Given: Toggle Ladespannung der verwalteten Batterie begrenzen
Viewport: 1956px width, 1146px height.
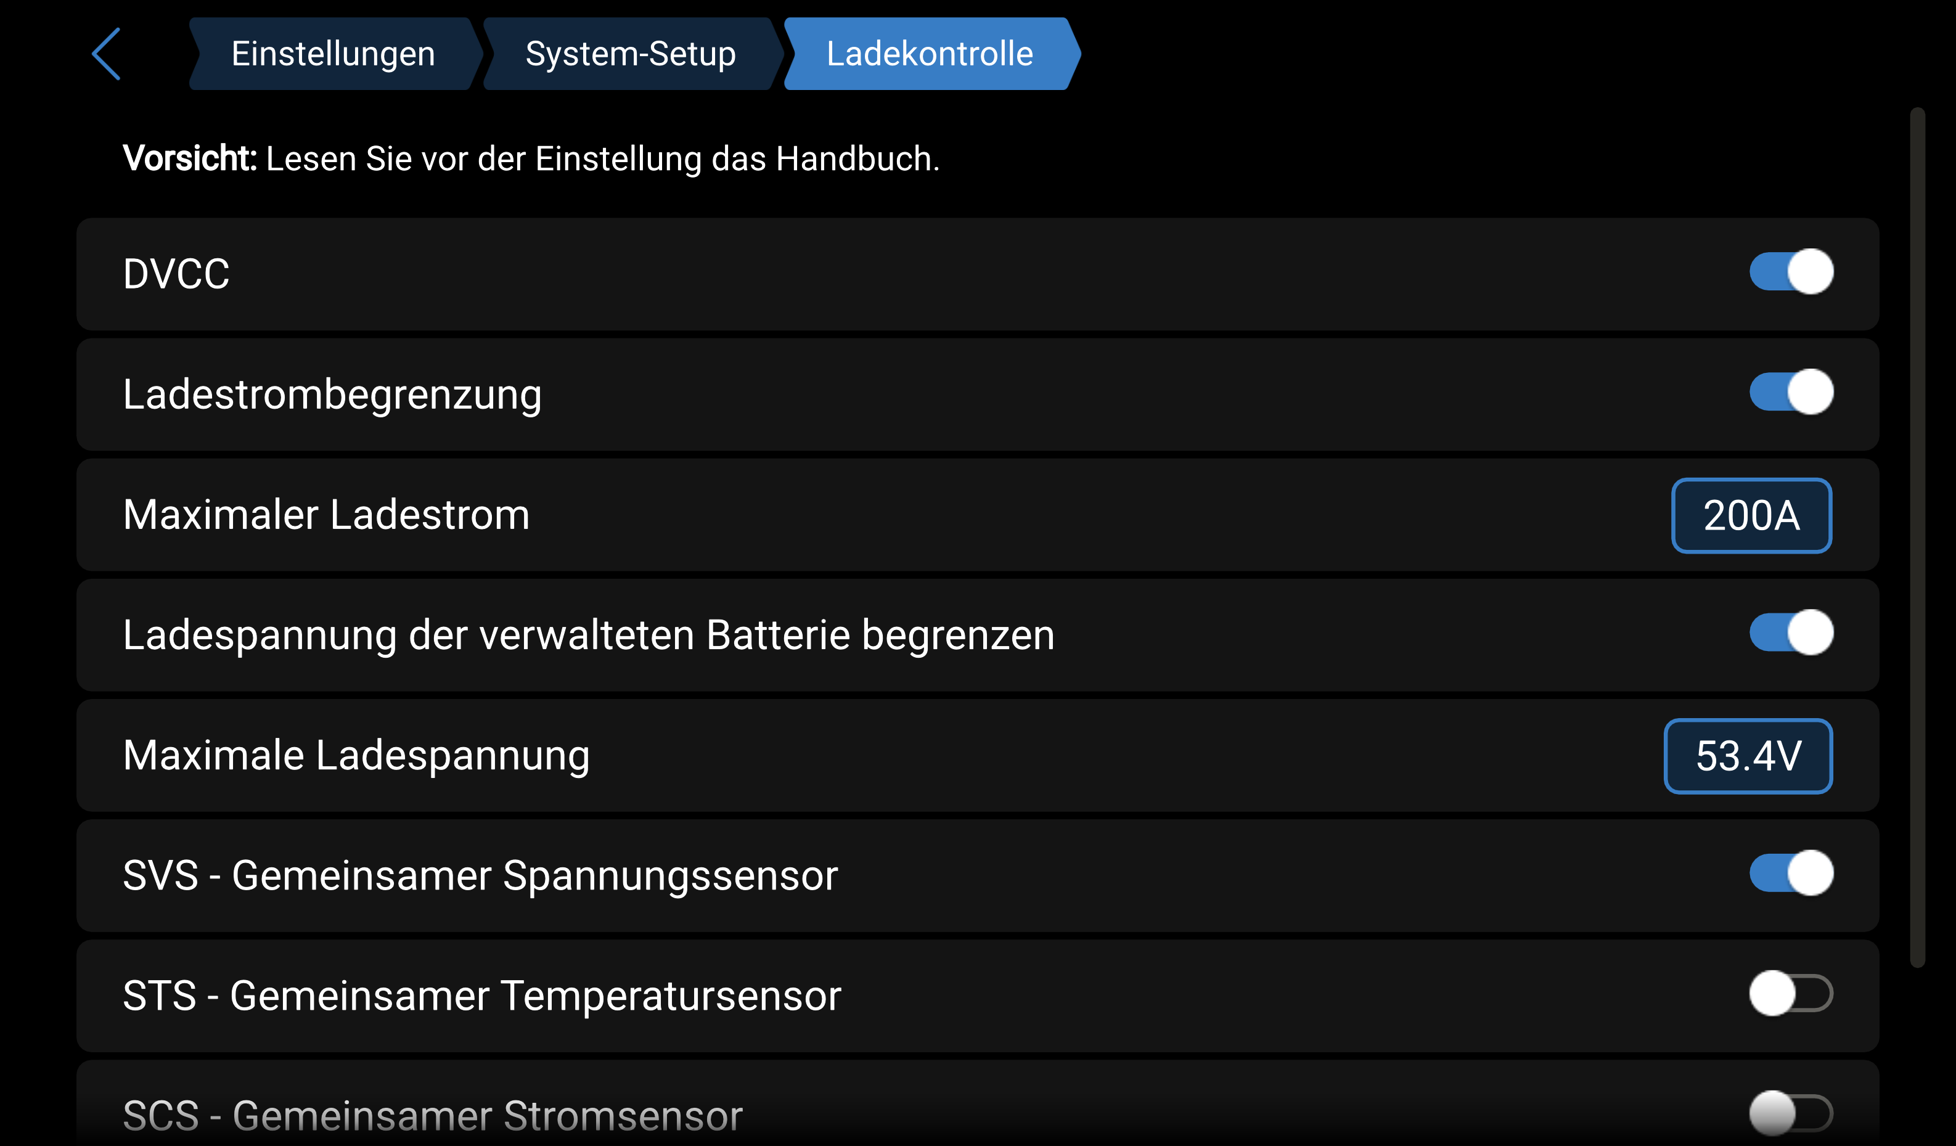Looking at the screenshot, I should point(1791,632).
